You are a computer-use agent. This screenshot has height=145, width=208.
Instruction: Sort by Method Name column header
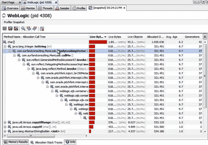tap(45, 37)
